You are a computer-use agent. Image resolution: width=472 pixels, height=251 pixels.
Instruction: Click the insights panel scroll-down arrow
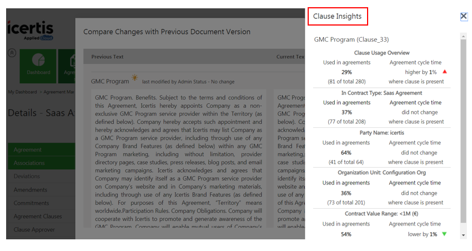point(464,235)
